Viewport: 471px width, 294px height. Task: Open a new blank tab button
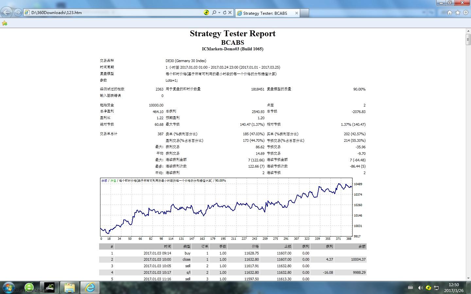coord(305,13)
